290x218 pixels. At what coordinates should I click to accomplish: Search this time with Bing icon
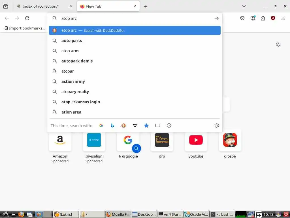coord(112,125)
